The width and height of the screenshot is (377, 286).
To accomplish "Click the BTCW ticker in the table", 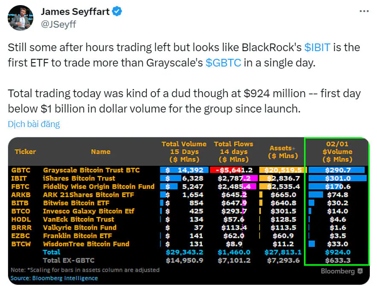I will 21,244.
